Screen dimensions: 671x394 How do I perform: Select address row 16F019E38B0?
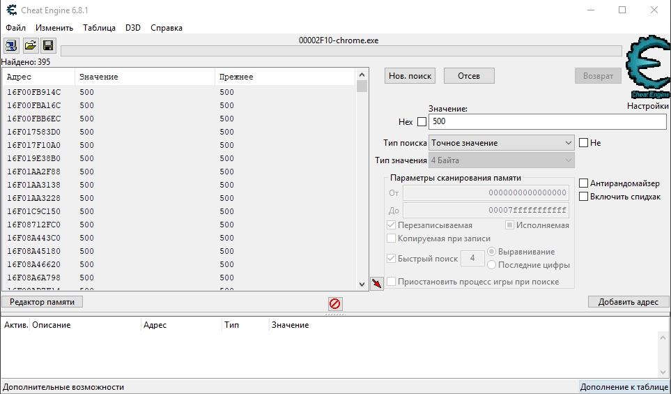pyautogui.click(x=179, y=158)
